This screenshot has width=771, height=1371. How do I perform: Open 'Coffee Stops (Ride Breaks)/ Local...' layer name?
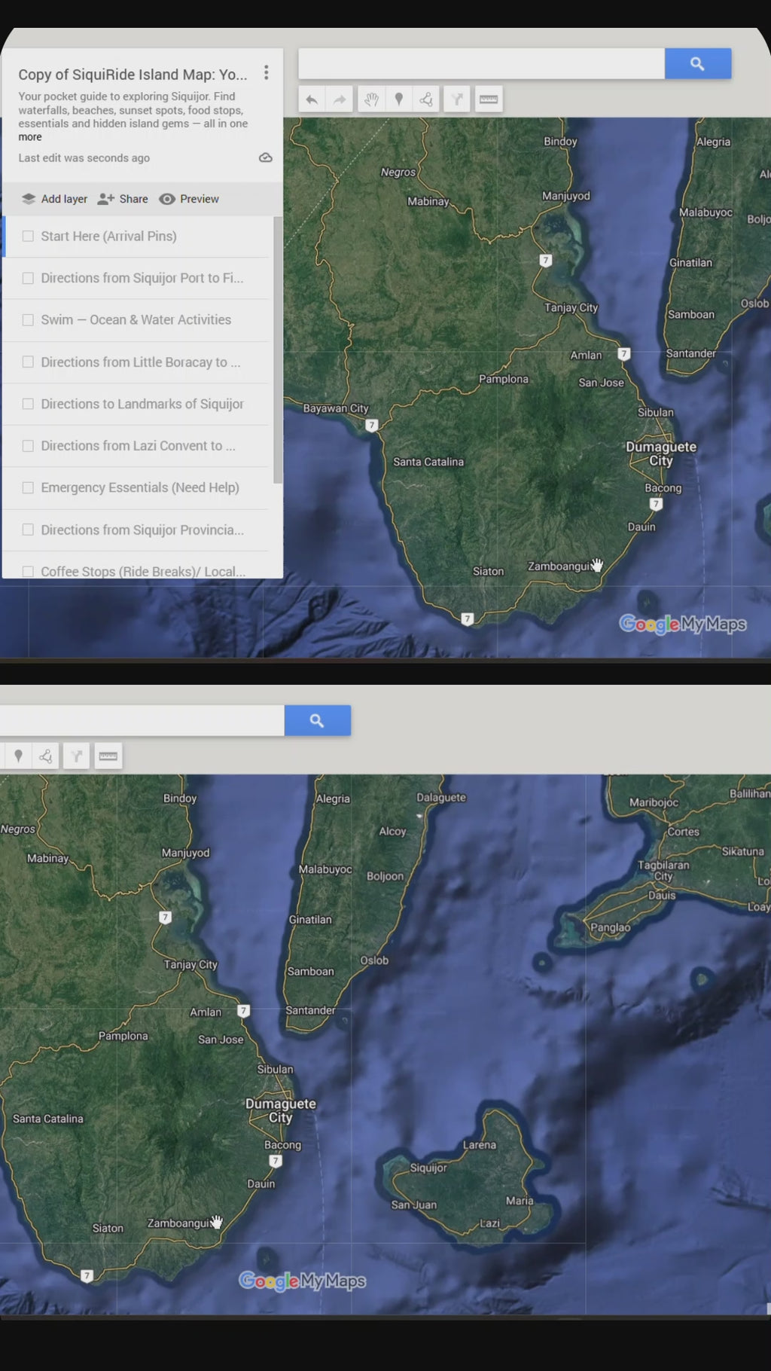point(143,572)
